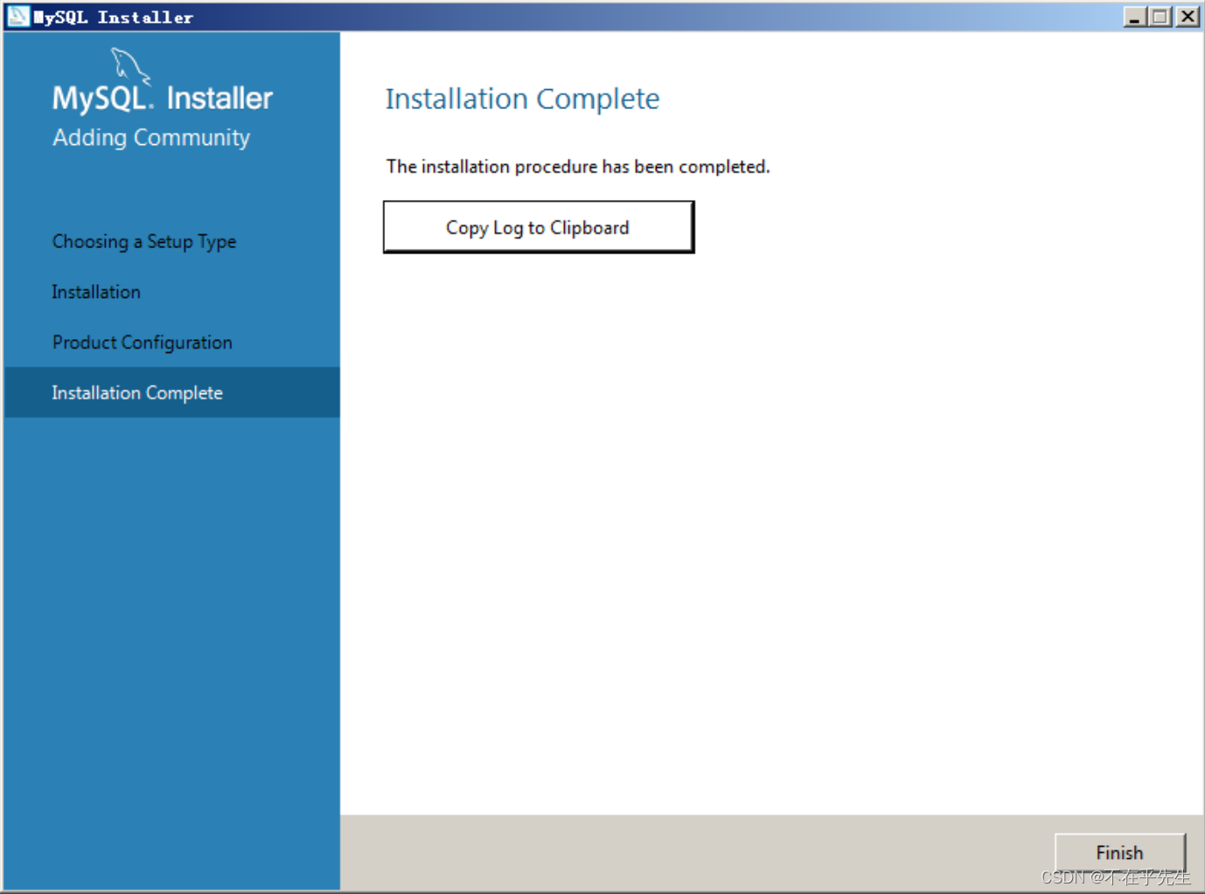Close the MySQL Installer window

pos(1188,17)
